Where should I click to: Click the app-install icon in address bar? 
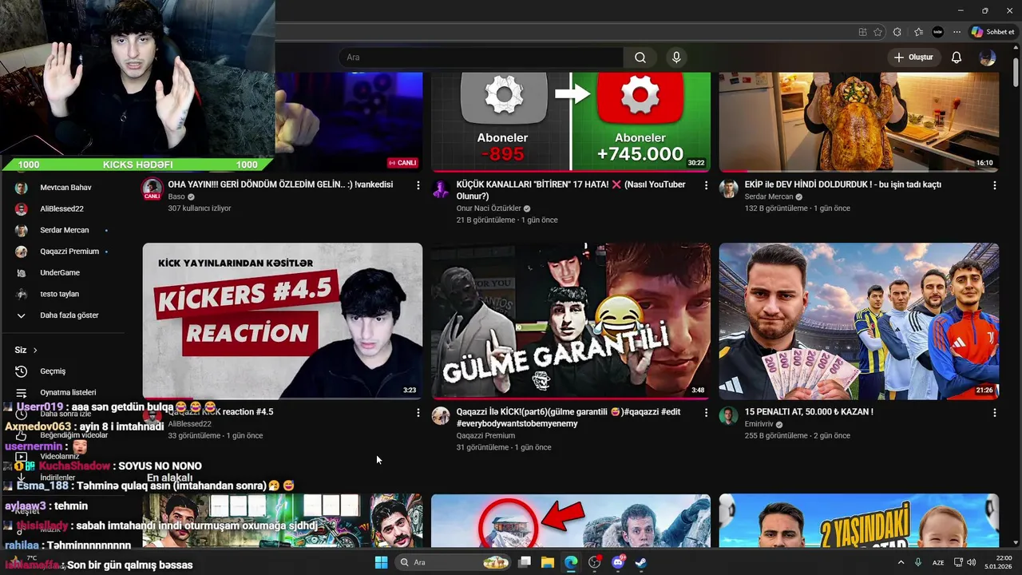pyautogui.click(x=862, y=32)
